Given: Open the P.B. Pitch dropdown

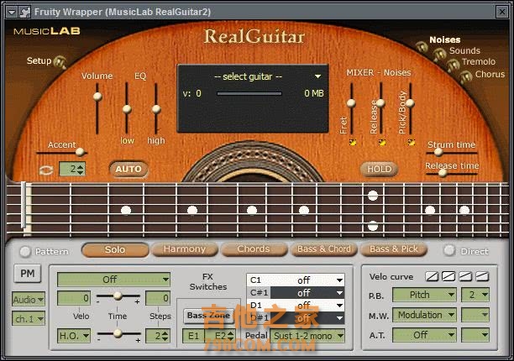Looking at the screenshot, I should [x=424, y=295].
